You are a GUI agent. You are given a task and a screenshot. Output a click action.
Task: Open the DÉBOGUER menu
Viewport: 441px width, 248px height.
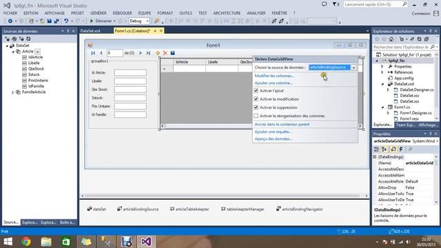pos(122,13)
